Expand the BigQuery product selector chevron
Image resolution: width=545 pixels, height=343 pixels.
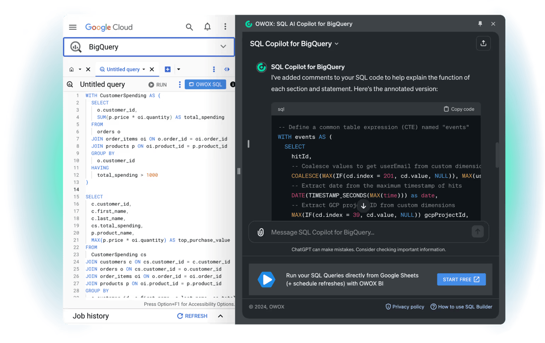click(223, 47)
